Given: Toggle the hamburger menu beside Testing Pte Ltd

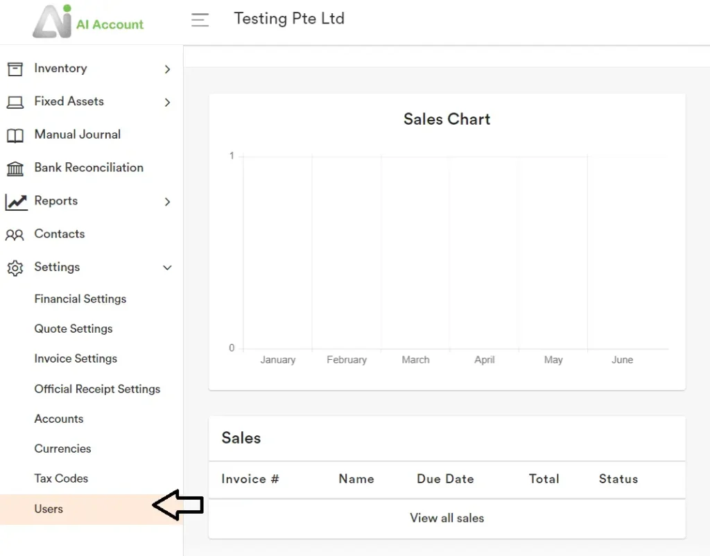Looking at the screenshot, I should (200, 19).
